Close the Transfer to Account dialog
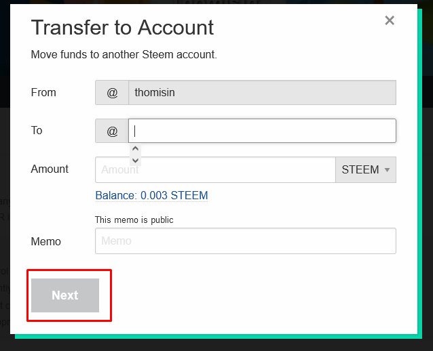 click(390, 20)
